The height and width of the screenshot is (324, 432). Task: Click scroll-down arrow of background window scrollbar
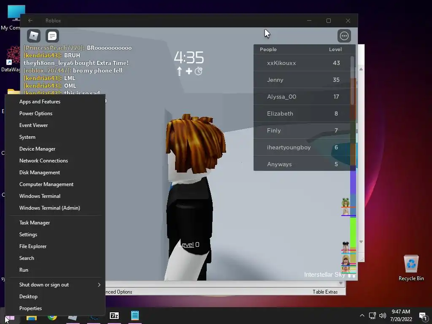361,242
